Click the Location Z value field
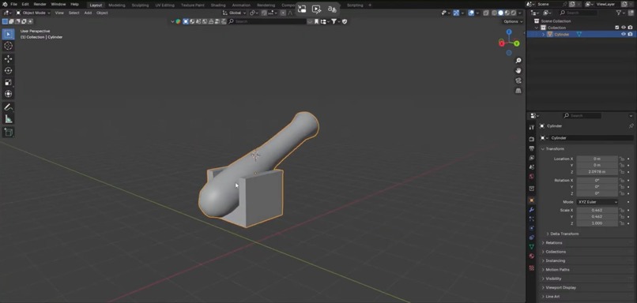The height and width of the screenshot is (303, 637). click(x=597, y=172)
